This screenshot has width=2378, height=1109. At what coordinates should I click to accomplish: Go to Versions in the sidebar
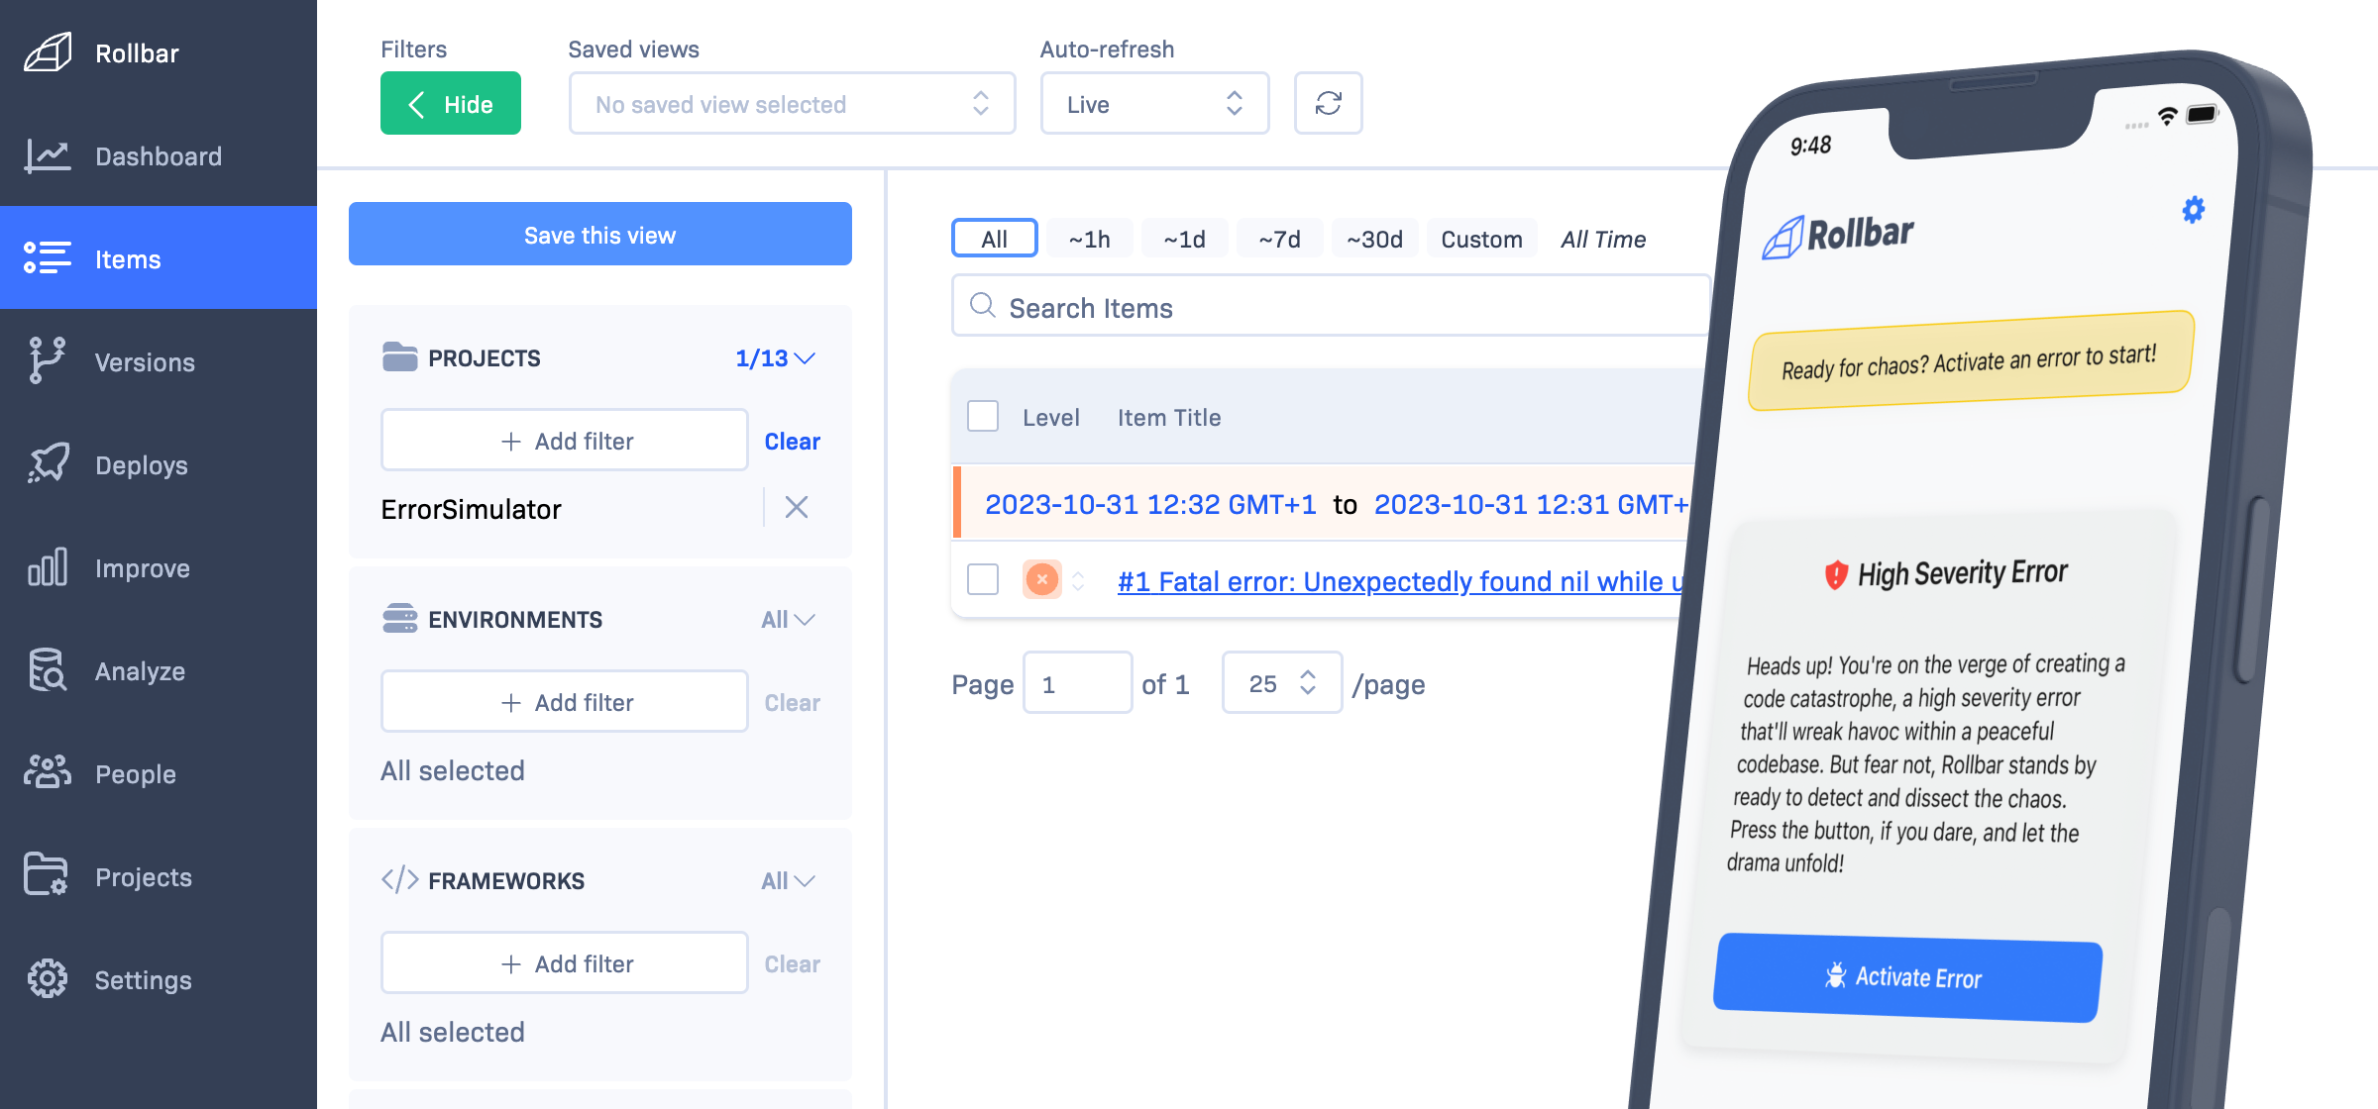tap(144, 361)
